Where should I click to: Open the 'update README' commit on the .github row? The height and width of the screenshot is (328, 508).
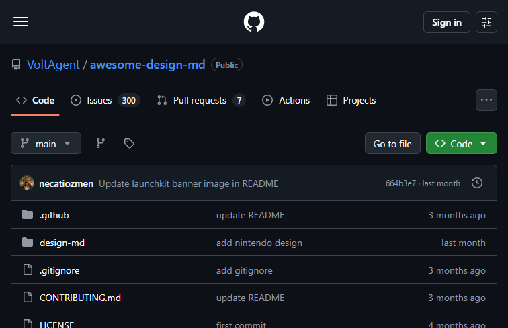(250, 215)
